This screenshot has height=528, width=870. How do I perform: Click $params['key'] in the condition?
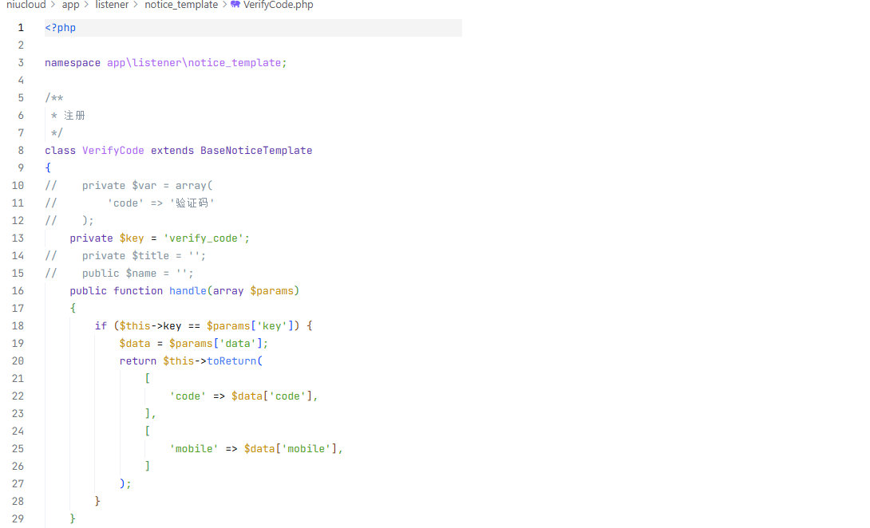(x=250, y=325)
